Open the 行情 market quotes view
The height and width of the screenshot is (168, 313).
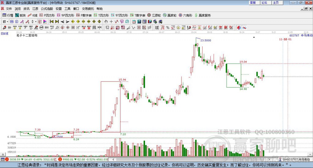(x=8, y=15)
